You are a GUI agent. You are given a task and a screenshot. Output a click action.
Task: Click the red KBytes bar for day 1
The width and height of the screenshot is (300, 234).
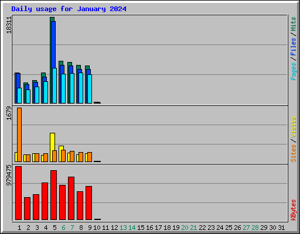18,193
